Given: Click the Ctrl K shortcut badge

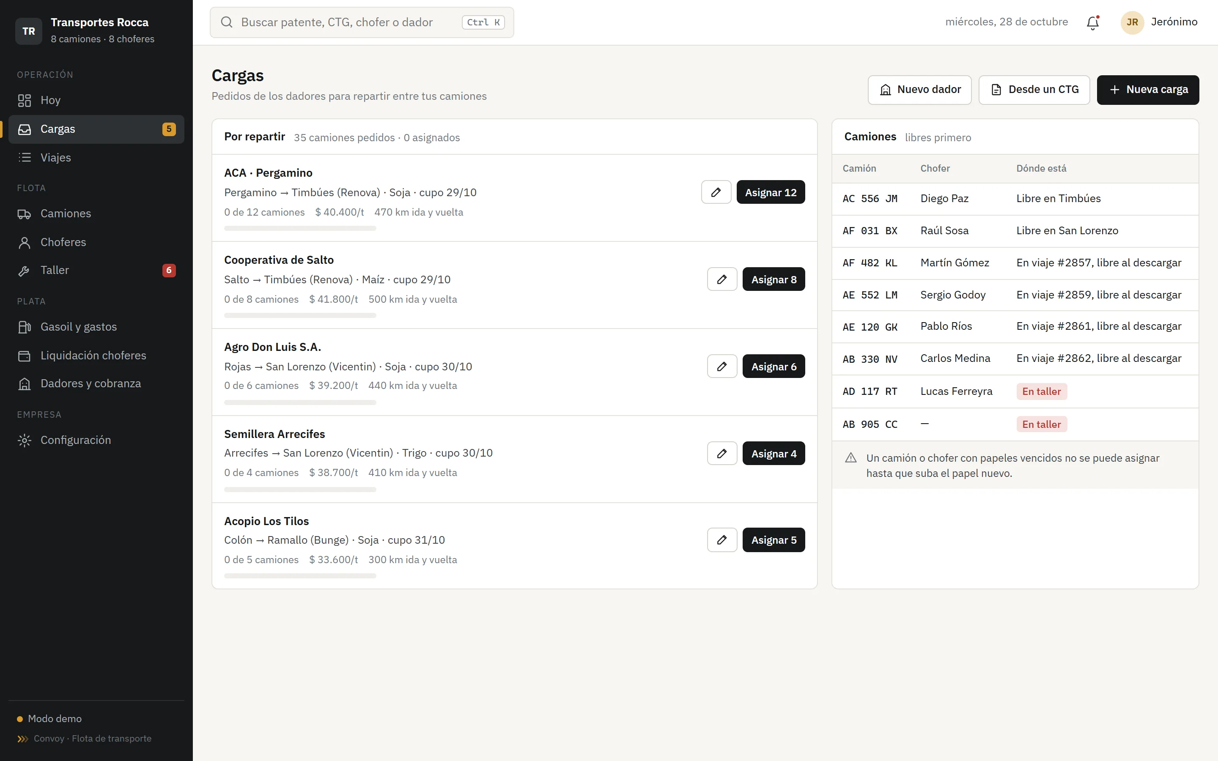Looking at the screenshot, I should coord(483,22).
